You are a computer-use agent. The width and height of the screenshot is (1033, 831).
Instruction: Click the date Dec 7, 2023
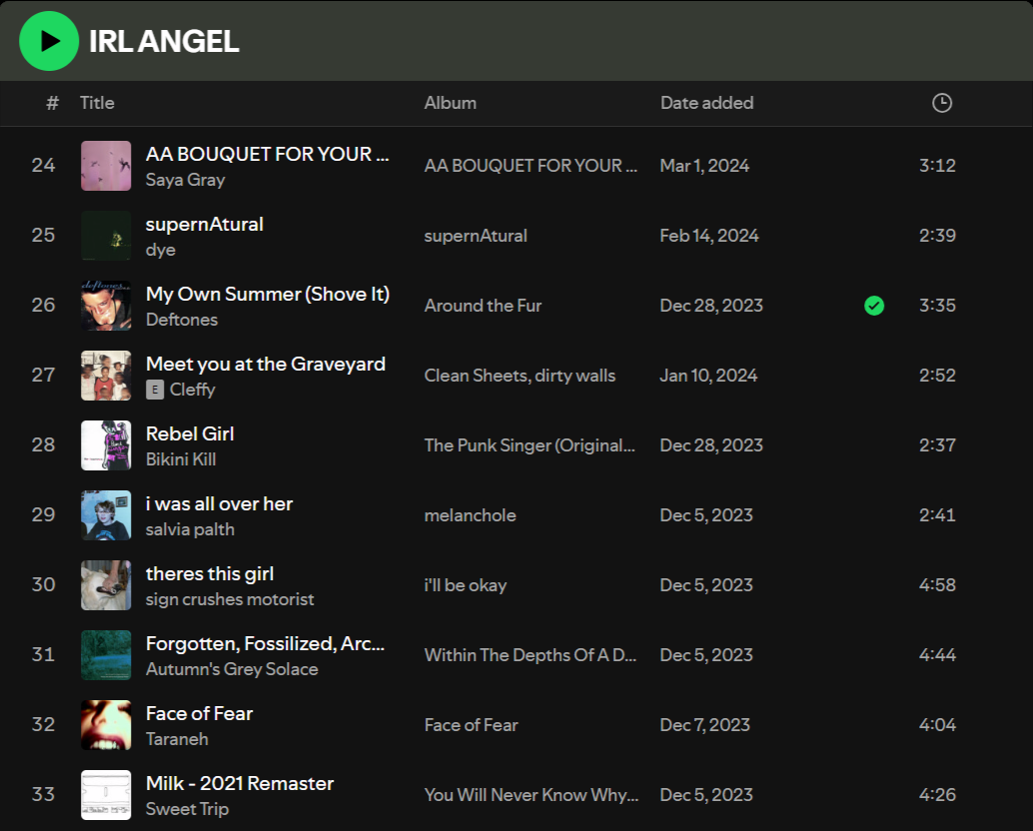click(x=705, y=724)
